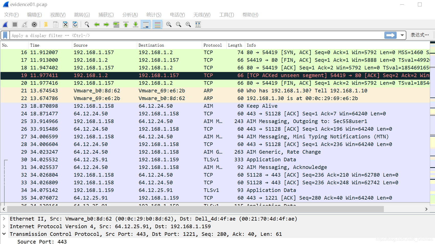Start capturing packets with the shark fin icon

pyautogui.click(x=5, y=25)
